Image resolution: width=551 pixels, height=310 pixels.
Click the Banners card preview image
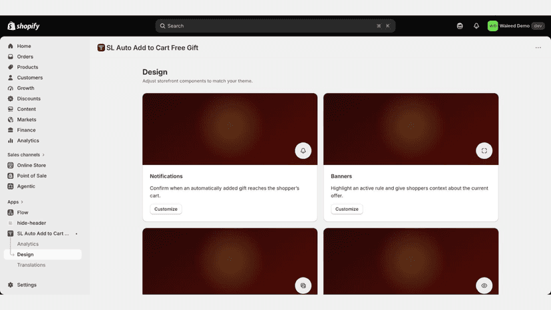tap(411, 129)
